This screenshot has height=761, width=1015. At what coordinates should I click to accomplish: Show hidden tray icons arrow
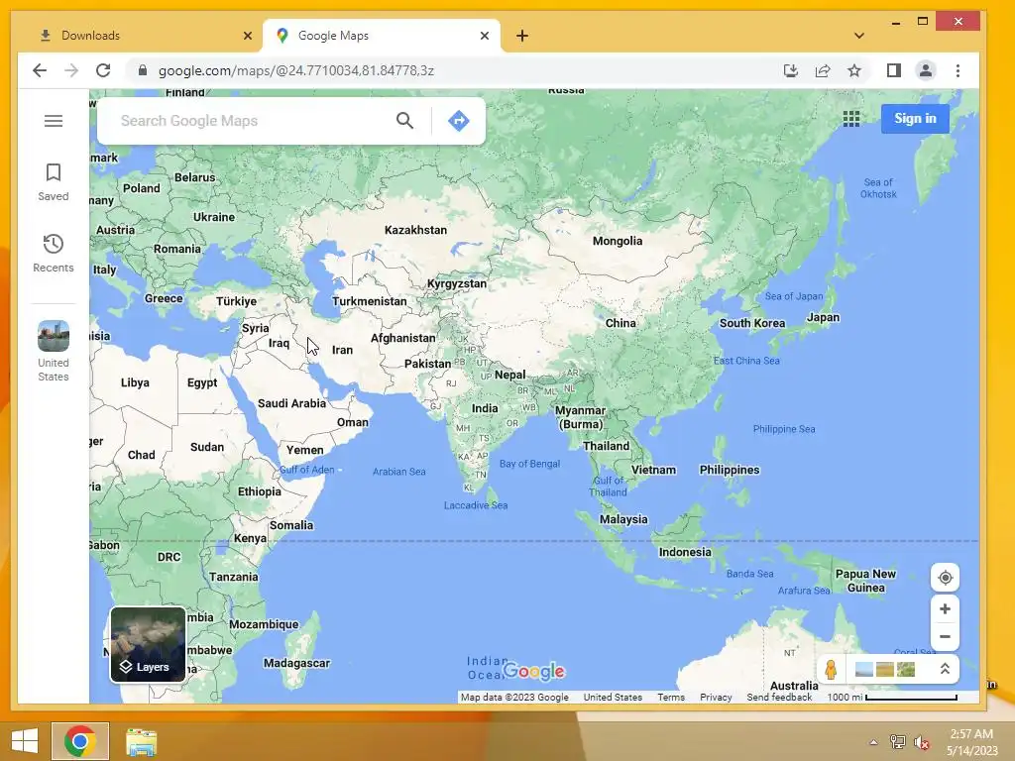pos(873,742)
